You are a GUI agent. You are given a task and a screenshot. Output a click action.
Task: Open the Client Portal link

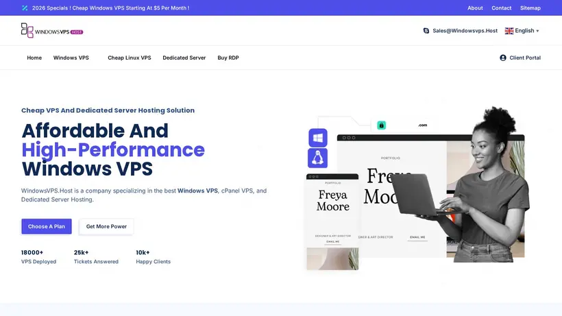point(520,58)
